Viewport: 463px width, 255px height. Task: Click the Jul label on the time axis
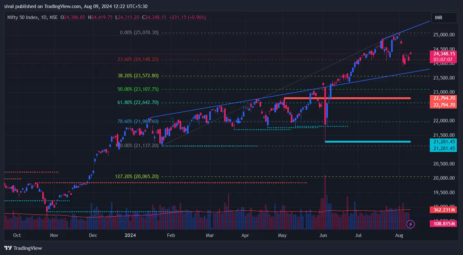358,235
